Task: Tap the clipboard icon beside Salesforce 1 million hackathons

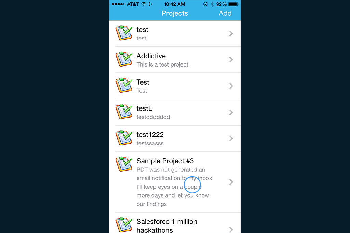Action: coord(124,225)
